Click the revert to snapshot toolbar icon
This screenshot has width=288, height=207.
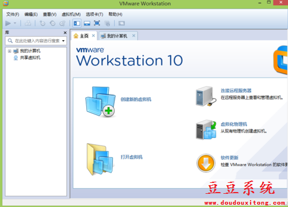point(52,24)
